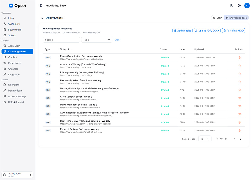Viewport: 252px width, 180px height.
Task: Click Multi-merchant Solution - Wodely title
Action: pyautogui.click(x=79, y=105)
